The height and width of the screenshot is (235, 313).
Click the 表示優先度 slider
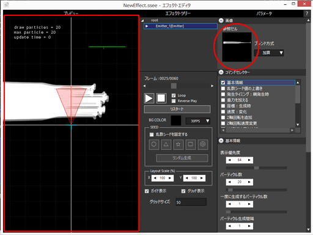tap(256, 168)
